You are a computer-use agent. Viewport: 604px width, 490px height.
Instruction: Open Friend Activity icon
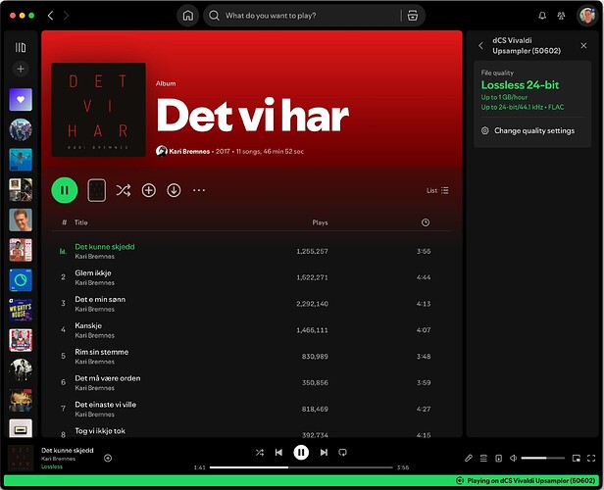[x=561, y=16]
